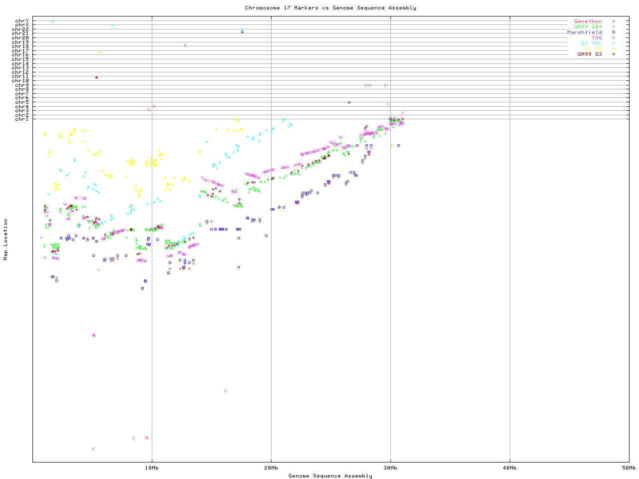
Task: Click the 30Mb x-axis tick label
Action: click(x=390, y=468)
